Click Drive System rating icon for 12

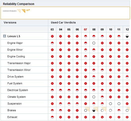(x=127, y=77)
